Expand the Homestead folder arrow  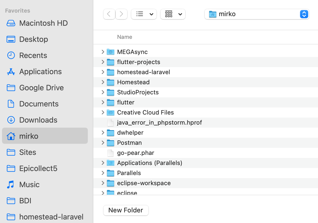(103, 82)
